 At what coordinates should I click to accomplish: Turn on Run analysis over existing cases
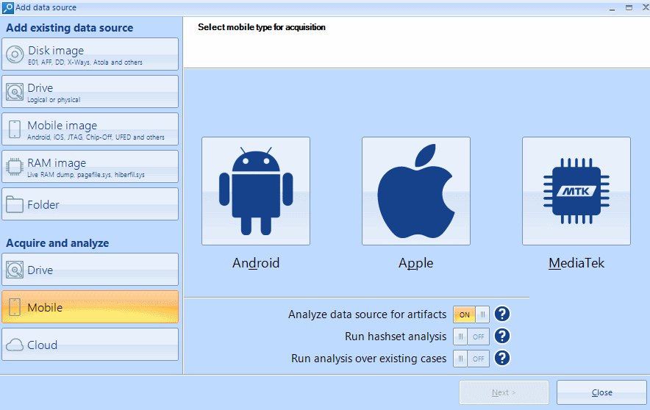coord(471,359)
